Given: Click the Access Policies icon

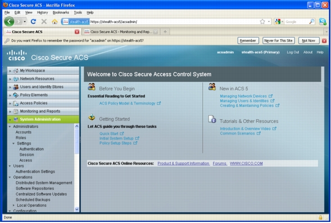Looking at the screenshot, I should coord(16,103).
